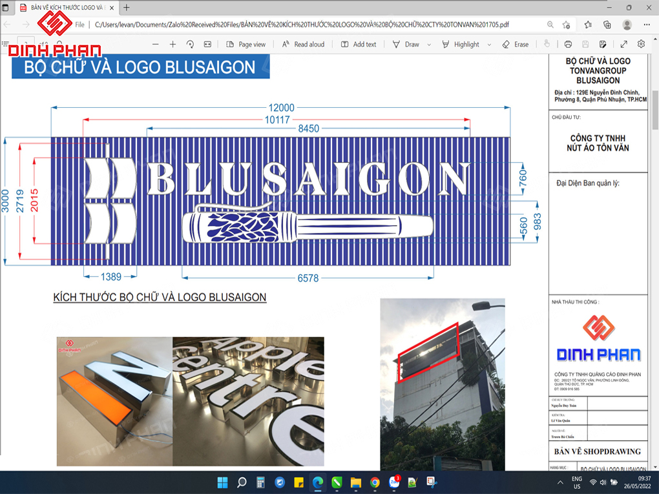
Task: Select the BẢN VẼ KÍCH THƯỚC LOGO tab
Action: tap(68, 8)
